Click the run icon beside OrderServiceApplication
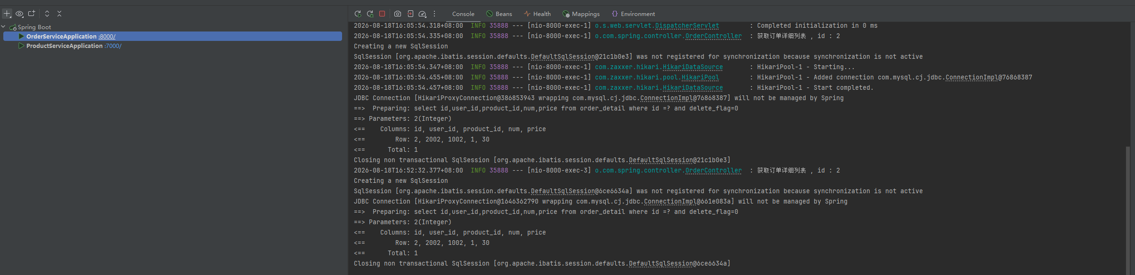Image resolution: width=1135 pixels, height=275 pixels. (x=21, y=36)
